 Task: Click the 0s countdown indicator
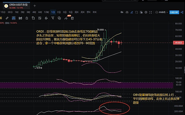122,12
